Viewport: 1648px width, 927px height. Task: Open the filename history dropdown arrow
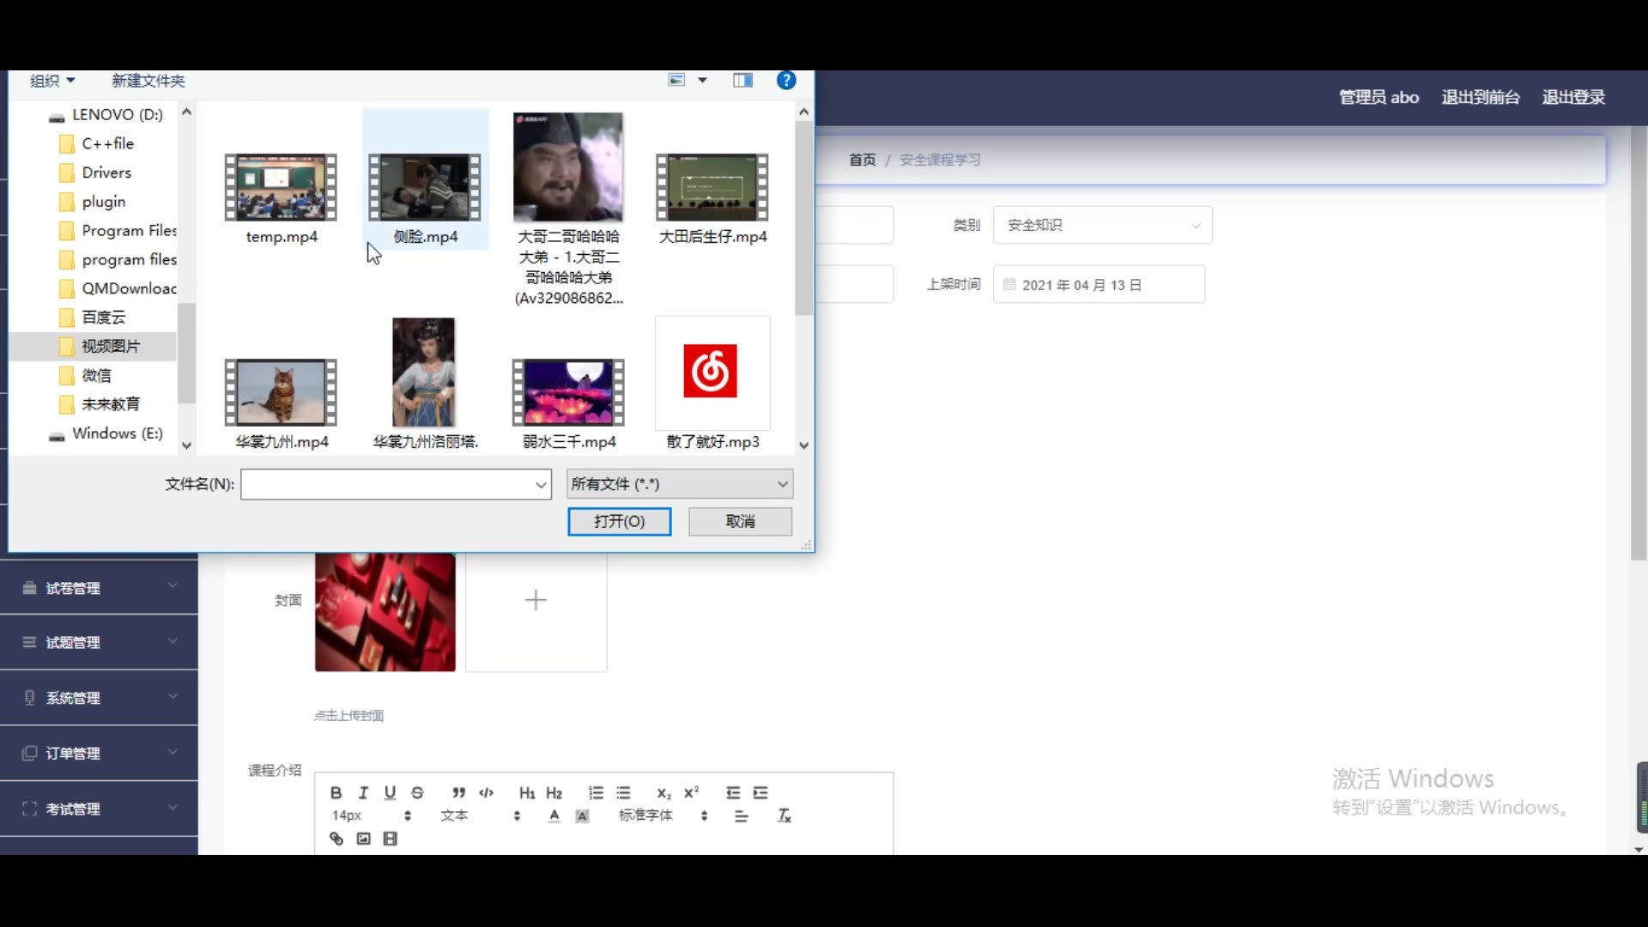(542, 484)
